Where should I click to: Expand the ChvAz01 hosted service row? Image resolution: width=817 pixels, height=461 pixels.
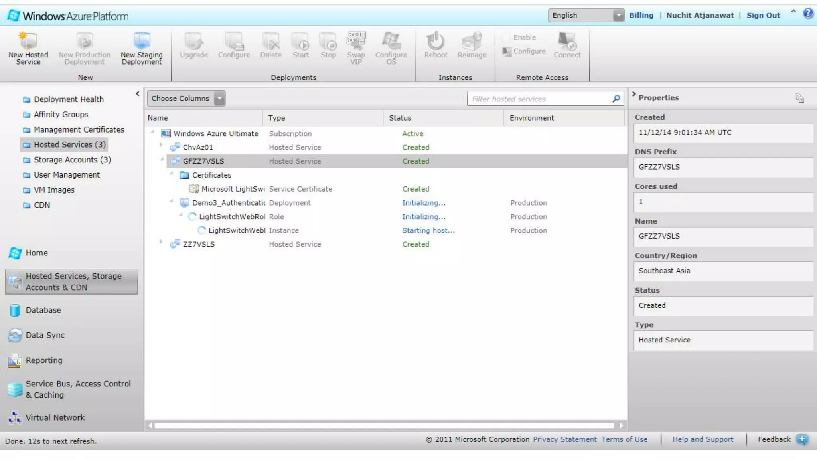point(161,145)
